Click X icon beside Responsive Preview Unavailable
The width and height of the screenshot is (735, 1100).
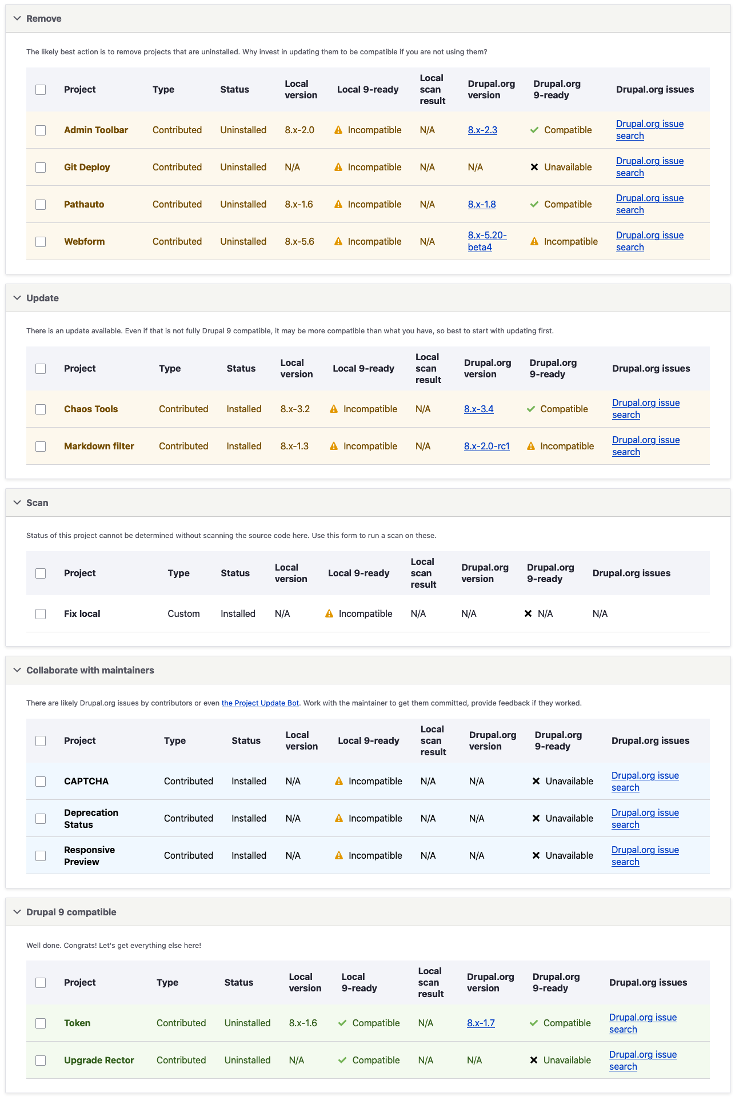point(536,855)
